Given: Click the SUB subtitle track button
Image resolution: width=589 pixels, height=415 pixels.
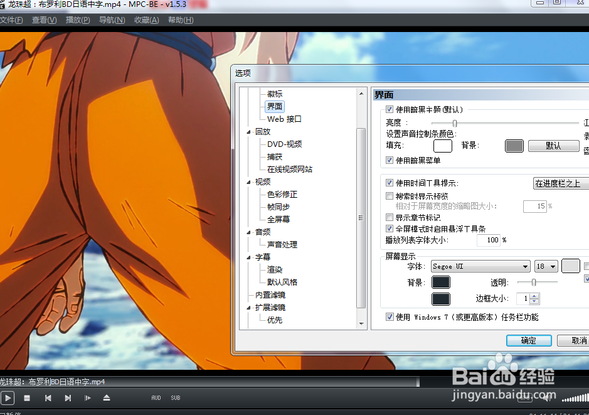Looking at the screenshot, I should pos(176,397).
